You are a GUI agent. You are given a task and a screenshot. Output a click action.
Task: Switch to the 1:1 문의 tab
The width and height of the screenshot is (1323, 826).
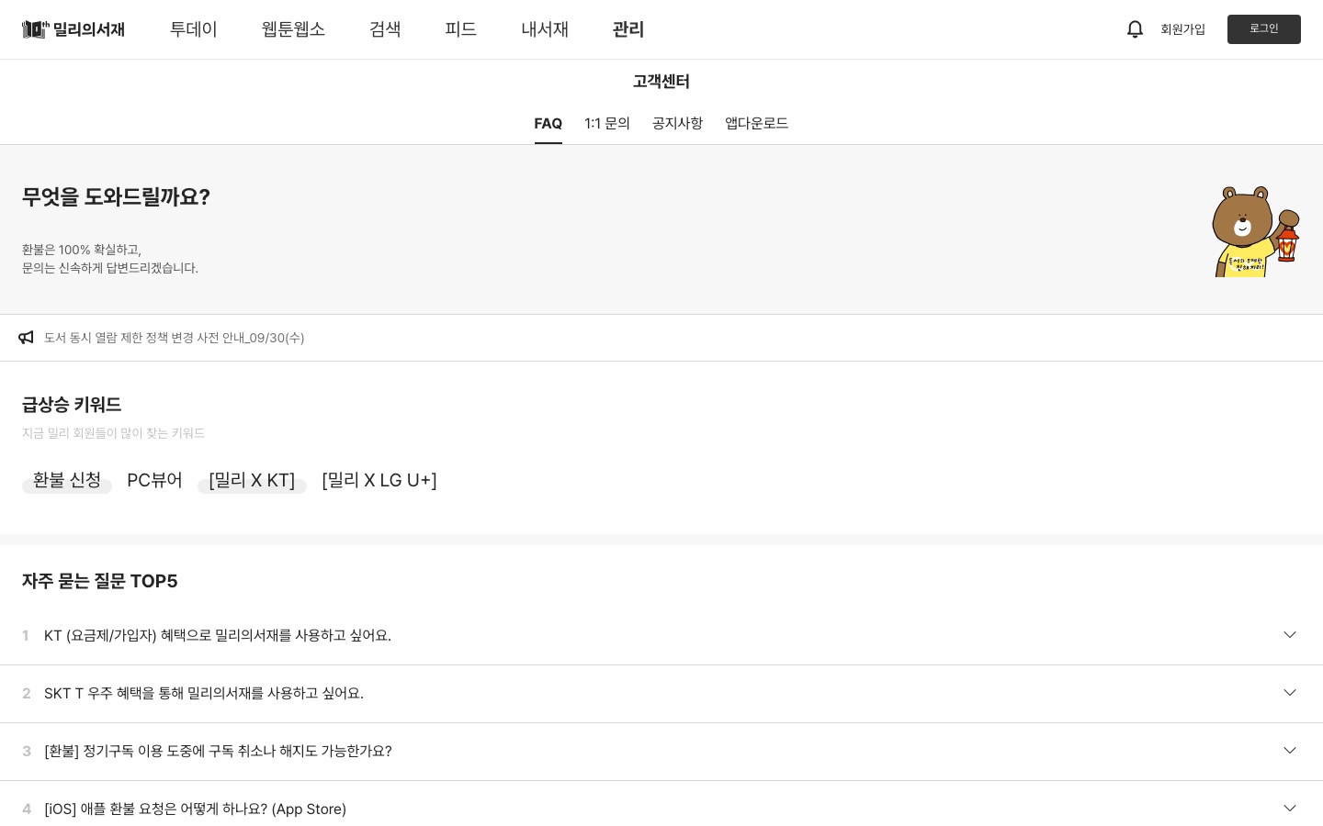pyautogui.click(x=607, y=124)
